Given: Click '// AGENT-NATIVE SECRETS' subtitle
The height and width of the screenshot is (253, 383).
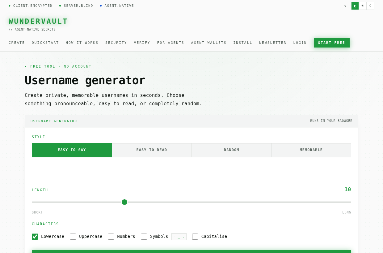Looking at the screenshot, I should point(32,30).
